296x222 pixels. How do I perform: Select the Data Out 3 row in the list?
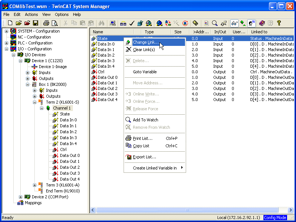[192, 94]
